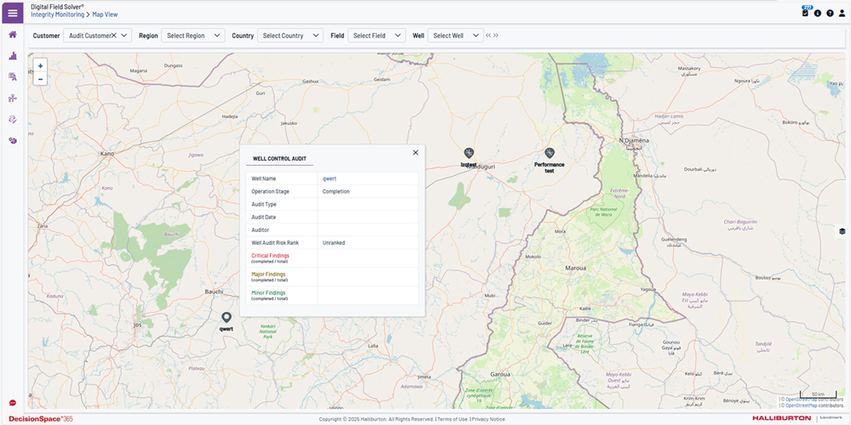This screenshot has height=425, width=851.
Task: Open the map layers icon
Action: [x=842, y=230]
